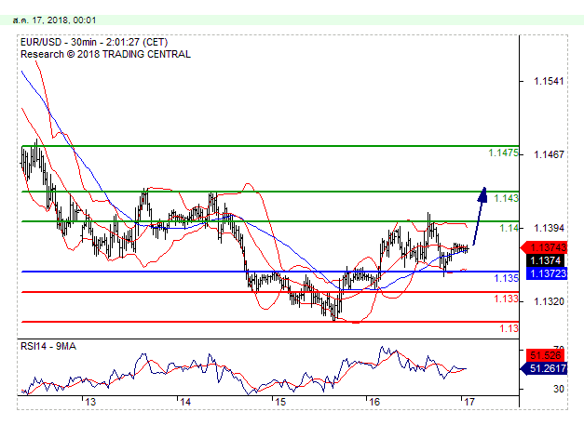Click the black 1.1374 current price tag
The height and width of the screenshot is (425, 584).
(x=545, y=260)
